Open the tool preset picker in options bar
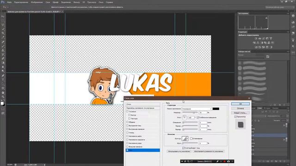This screenshot has width=296, height=166. click(x=5, y=7)
